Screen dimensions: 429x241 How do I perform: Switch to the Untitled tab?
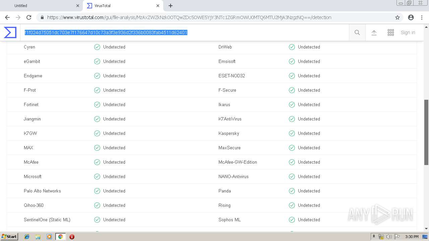click(x=42, y=6)
